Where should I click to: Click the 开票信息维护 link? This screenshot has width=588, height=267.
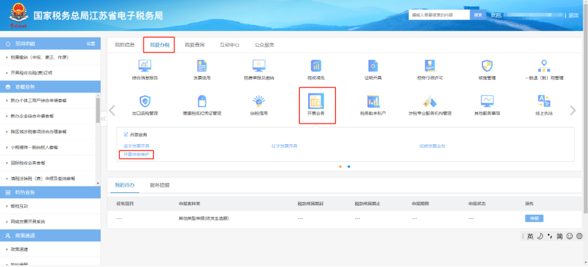(x=136, y=154)
